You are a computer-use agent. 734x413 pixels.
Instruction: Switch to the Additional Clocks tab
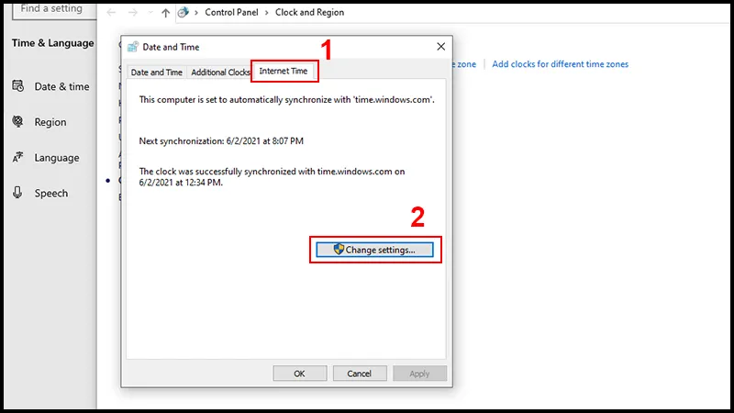point(220,73)
